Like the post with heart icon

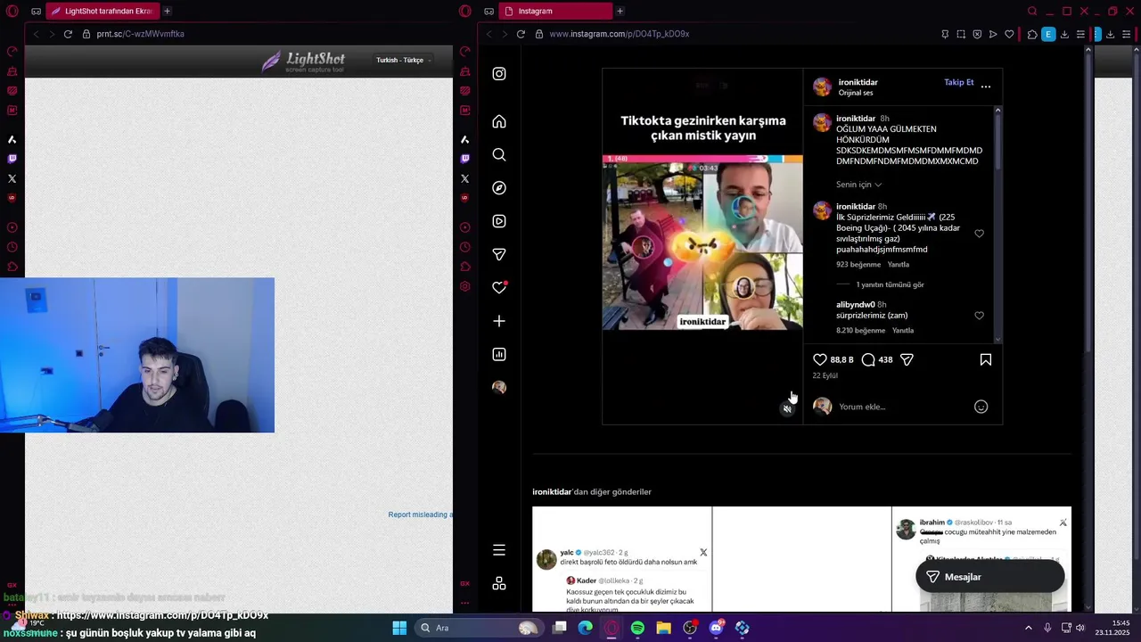(x=820, y=359)
